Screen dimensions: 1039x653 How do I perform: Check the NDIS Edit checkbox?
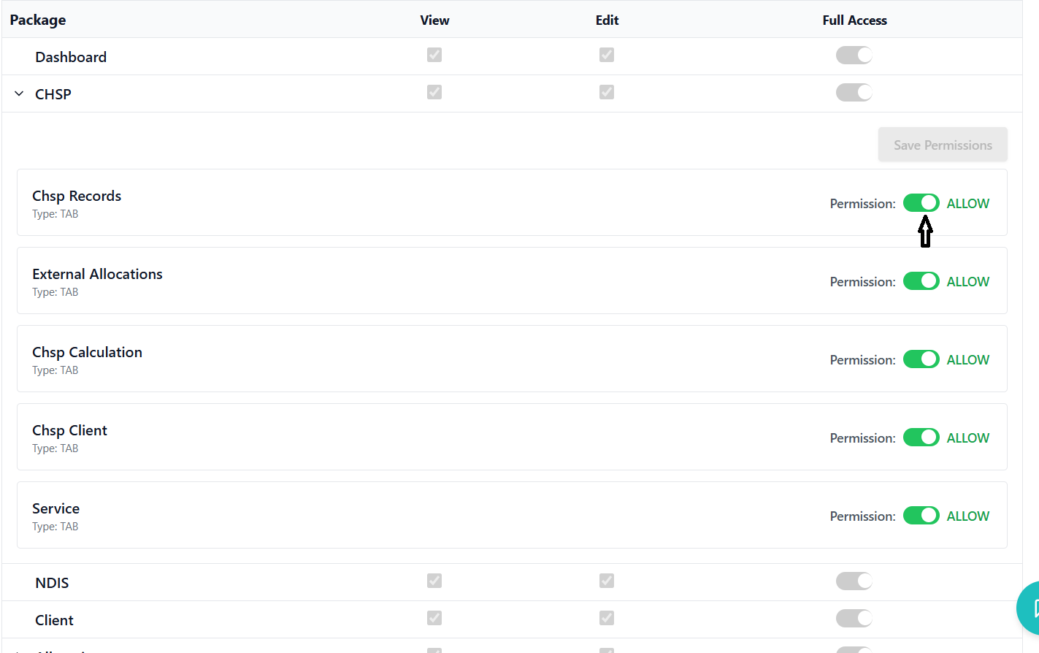pos(607,581)
